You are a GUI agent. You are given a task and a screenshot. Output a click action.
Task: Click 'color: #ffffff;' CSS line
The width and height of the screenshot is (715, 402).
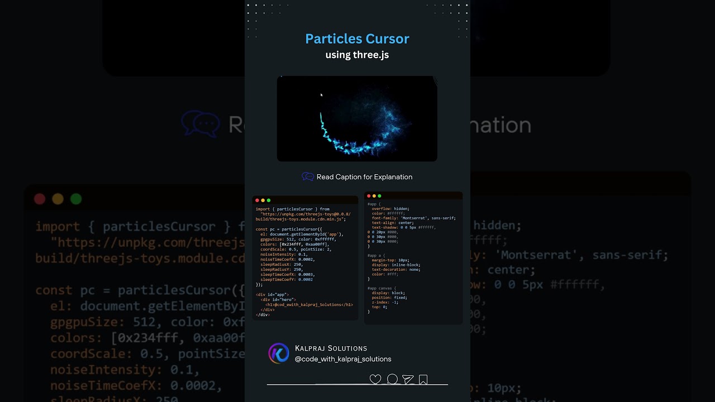(x=388, y=213)
